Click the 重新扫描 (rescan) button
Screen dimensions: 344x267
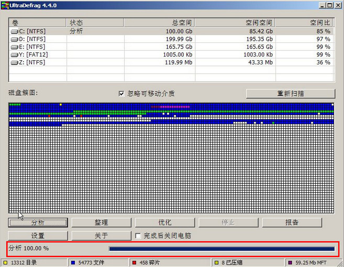point(291,94)
